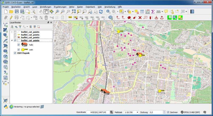This screenshot has width=213, height=116.
Task: Uncheck the hallo category checkbox
Action: (x=19, y=45)
